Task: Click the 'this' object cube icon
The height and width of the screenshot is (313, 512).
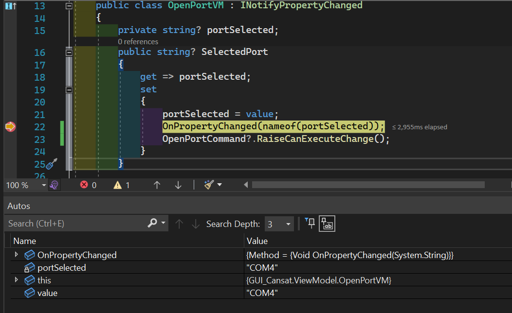Action: pyautogui.click(x=29, y=280)
